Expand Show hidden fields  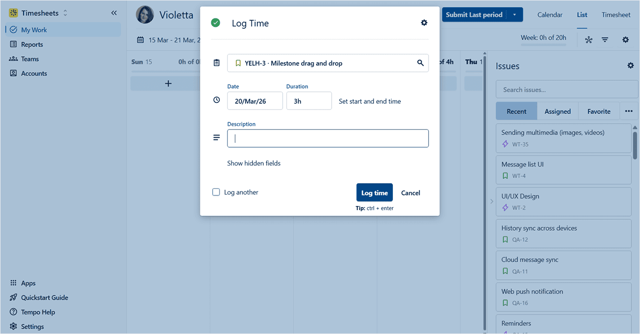[x=253, y=163]
